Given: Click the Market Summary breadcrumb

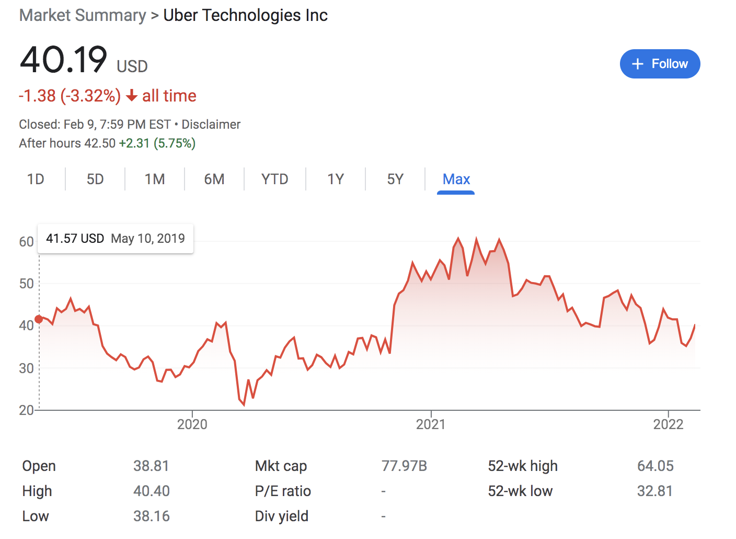Looking at the screenshot, I should click(83, 15).
